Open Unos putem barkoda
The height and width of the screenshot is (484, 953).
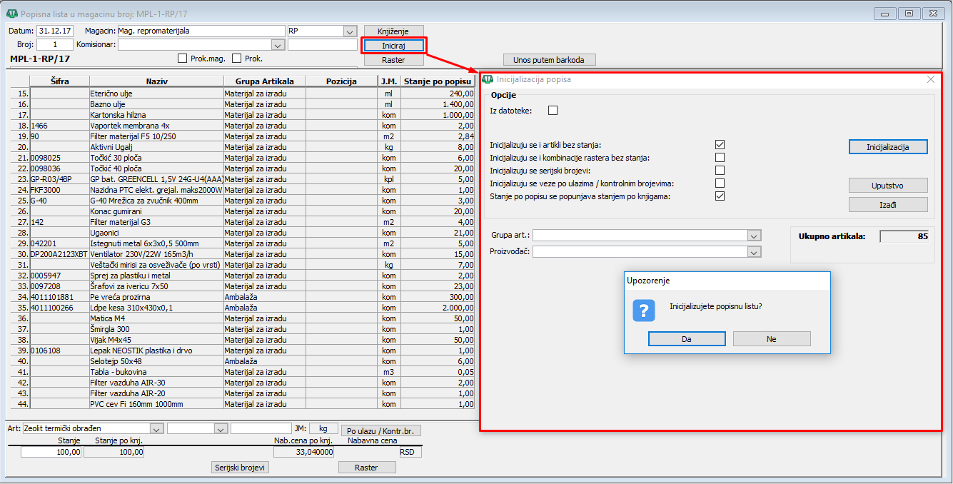[x=549, y=60]
